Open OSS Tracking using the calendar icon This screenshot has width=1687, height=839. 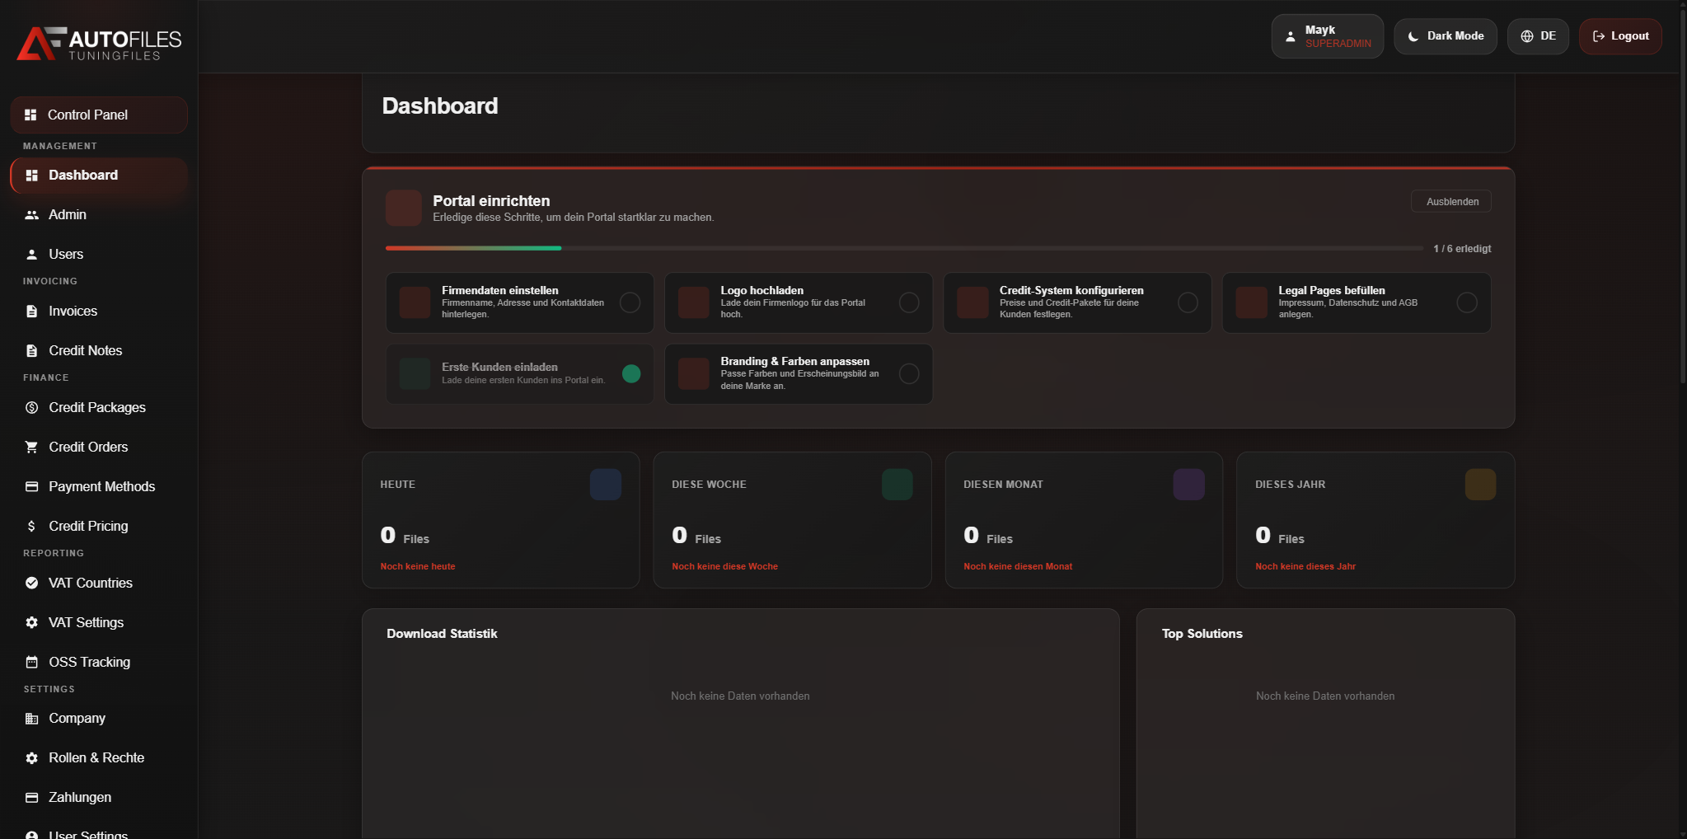[31, 662]
